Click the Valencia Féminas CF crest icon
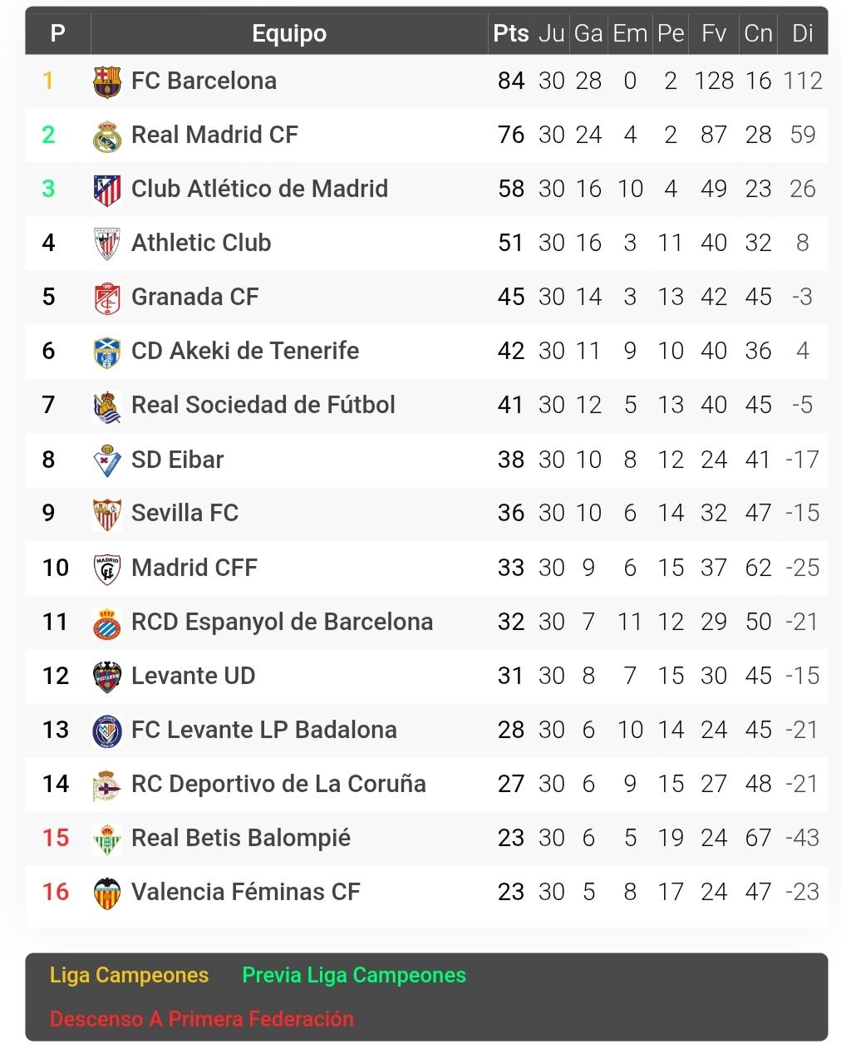The image size is (841, 1048). click(107, 893)
